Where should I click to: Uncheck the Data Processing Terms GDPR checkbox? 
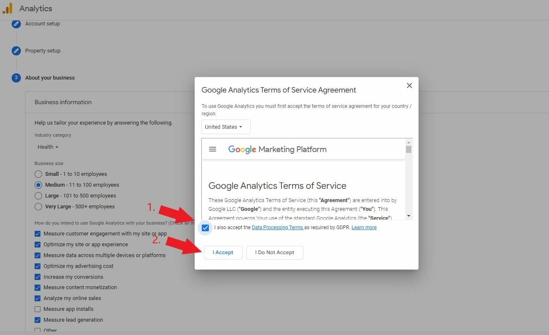click(205, 227)
